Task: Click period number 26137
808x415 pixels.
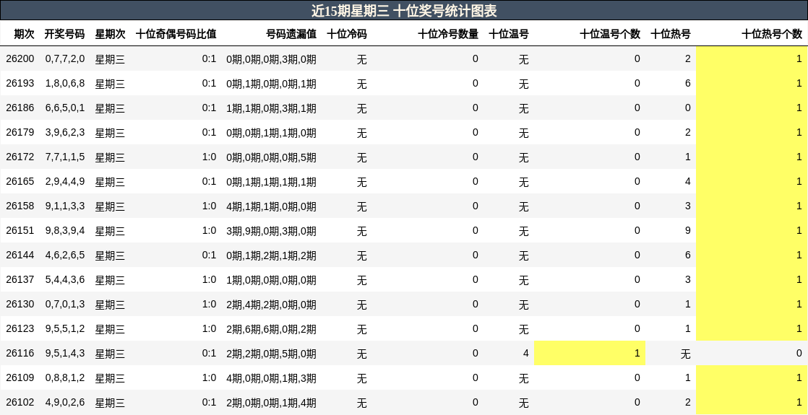Action: pos(20,279)
